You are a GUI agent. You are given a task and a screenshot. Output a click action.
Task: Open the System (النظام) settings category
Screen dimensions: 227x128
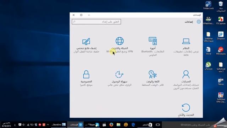click(186, 47)
